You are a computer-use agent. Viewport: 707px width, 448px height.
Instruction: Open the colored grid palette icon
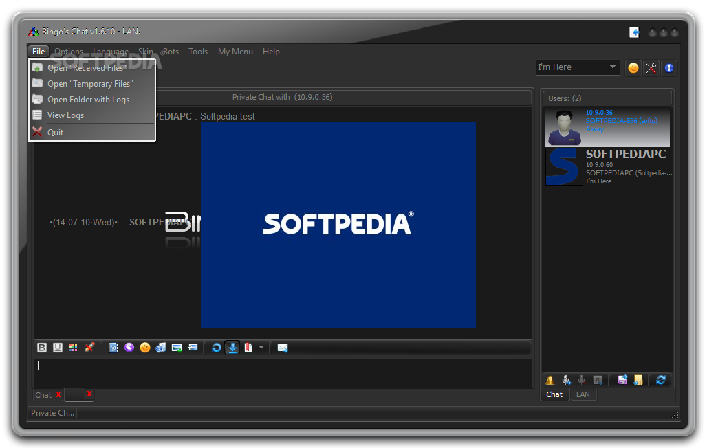(73, 348)
